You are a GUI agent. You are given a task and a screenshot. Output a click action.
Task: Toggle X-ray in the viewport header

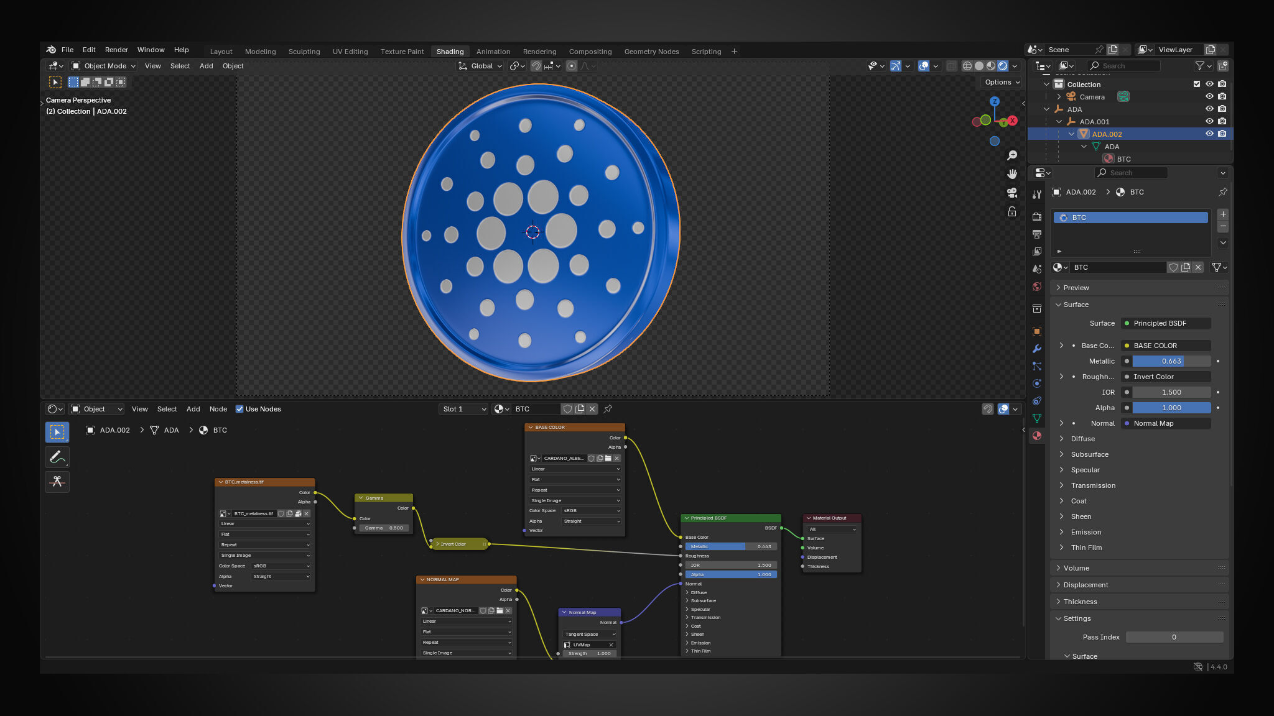point(951,66)
